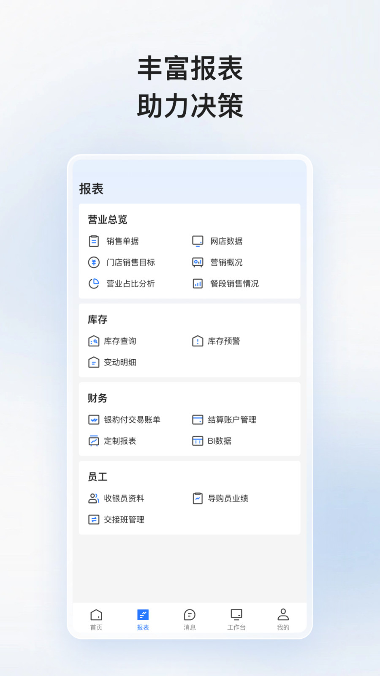Open the 营销概况 icon

click(x=198, y=262)
